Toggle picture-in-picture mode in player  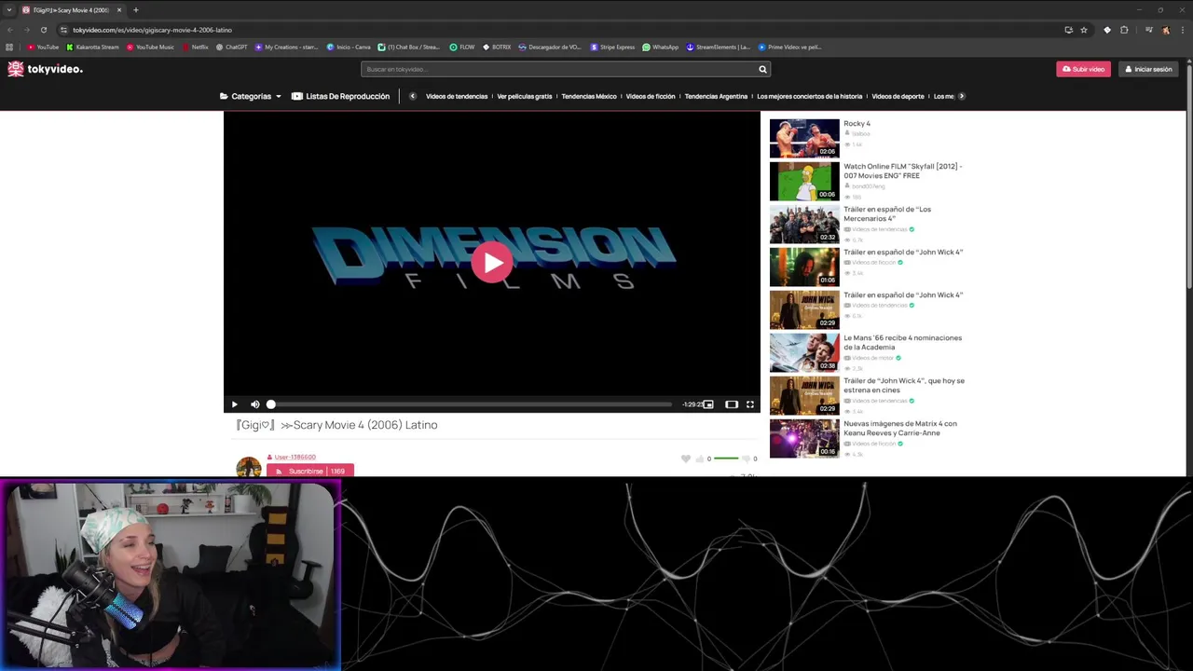(x=708, y=404)
